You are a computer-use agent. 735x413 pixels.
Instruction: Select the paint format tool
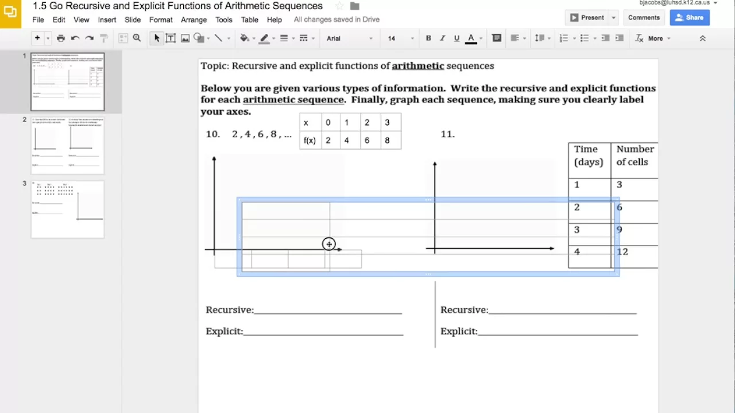point(104,38)
